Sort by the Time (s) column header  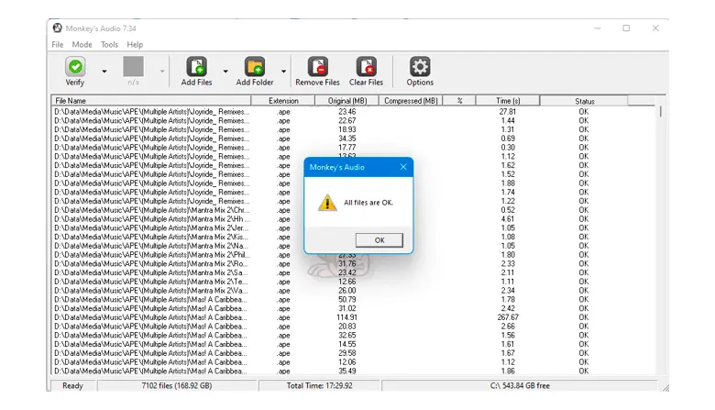508,101
